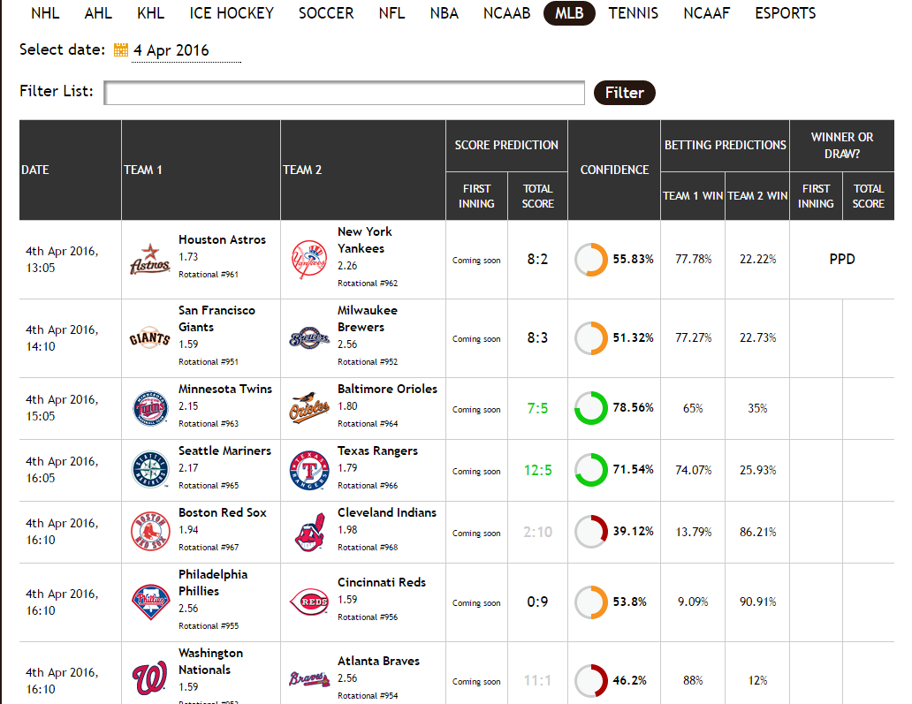Click the 53.8% confidence ring for Phillies game
This screenshot has height=704, width=912.
[591, 602]
